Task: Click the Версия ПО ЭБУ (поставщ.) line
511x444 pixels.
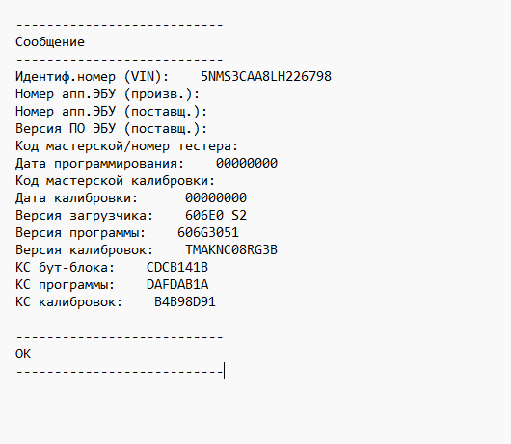Action: pyautogui.click(x=112, y=129)
